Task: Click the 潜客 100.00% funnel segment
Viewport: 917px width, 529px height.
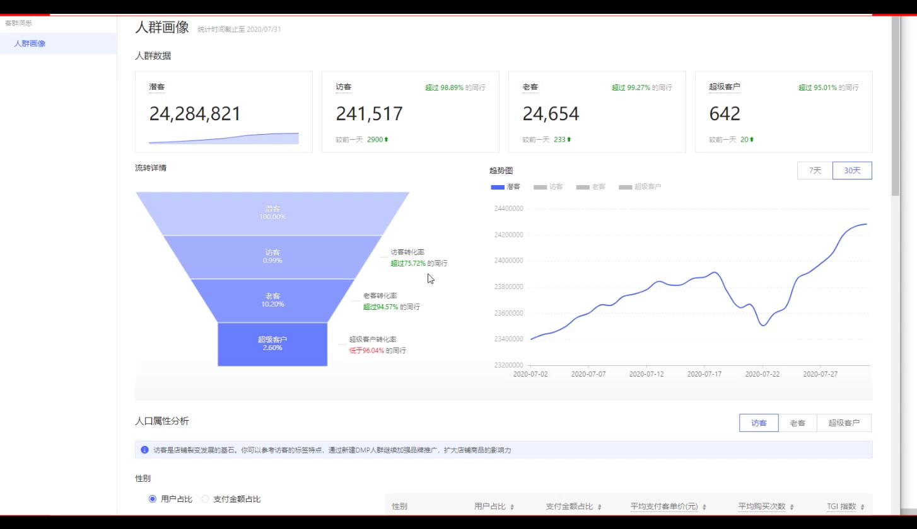Action: click(x=272, y=213)
